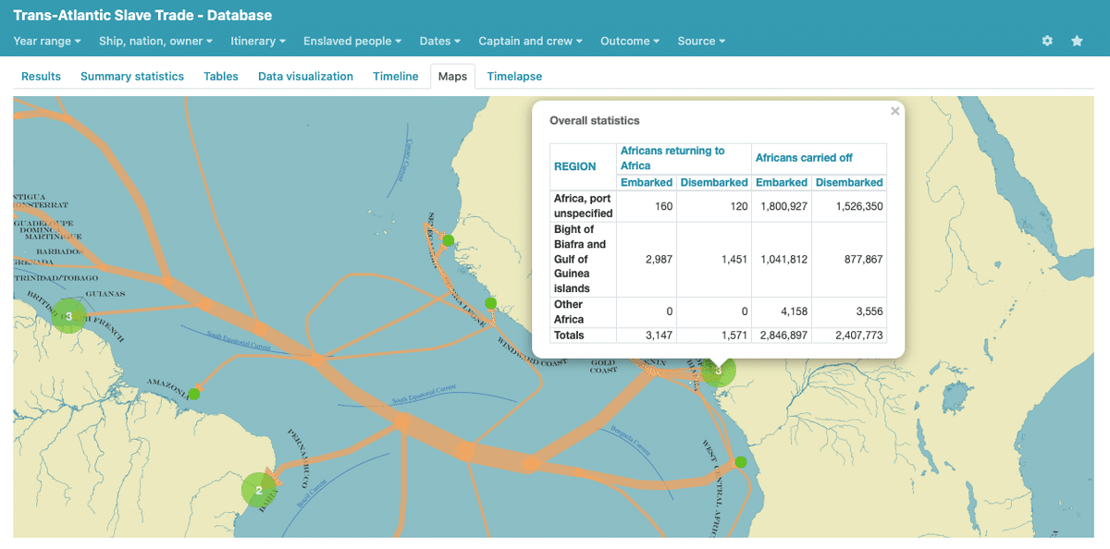Open the Ship, nation, owner dropdown
Screen dimensions: 1110x549
(x=156, y=41)
